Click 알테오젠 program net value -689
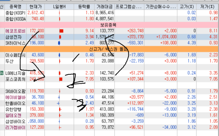Screen dimensions: 219x136 click(x=139, y=115)
